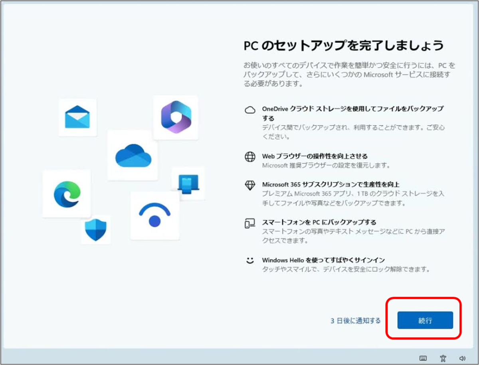Click text スマートフォンを PC にバックアップする
Screen dimensions: 479x365
(319, 222)
